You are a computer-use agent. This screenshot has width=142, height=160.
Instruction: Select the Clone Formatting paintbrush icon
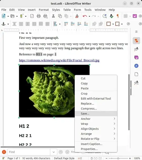[77, 16]
